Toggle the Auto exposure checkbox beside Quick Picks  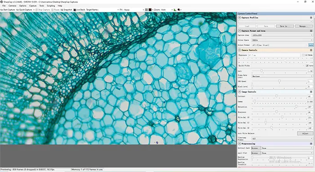tap(307, 66)
